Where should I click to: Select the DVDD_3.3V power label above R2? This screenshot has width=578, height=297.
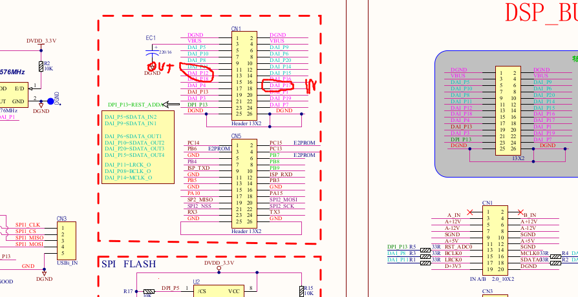41,41
